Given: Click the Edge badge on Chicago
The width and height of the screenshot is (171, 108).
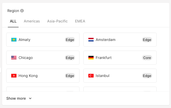Looking at the screenshot, I should click(70, 58).
